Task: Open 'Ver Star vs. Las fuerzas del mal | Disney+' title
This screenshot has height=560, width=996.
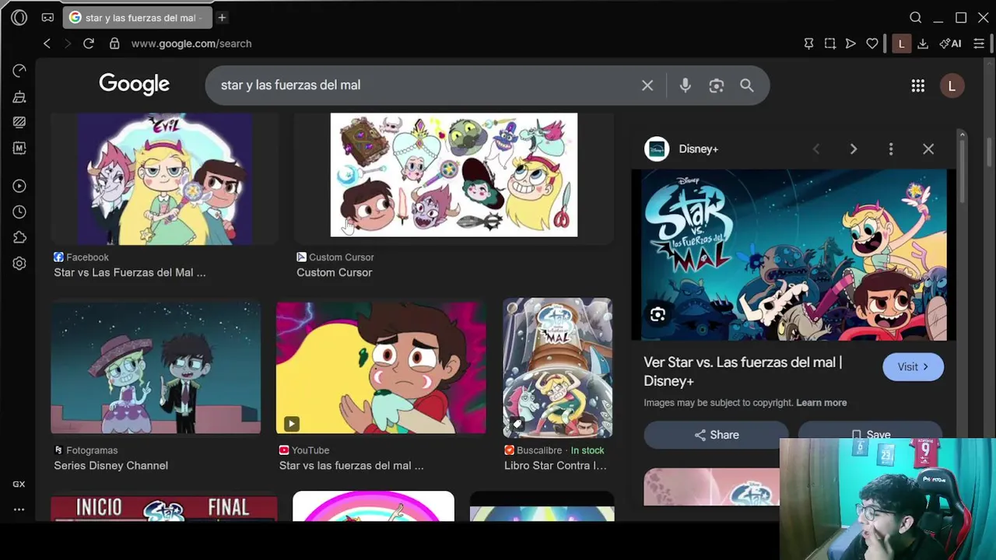Action: 743,372
